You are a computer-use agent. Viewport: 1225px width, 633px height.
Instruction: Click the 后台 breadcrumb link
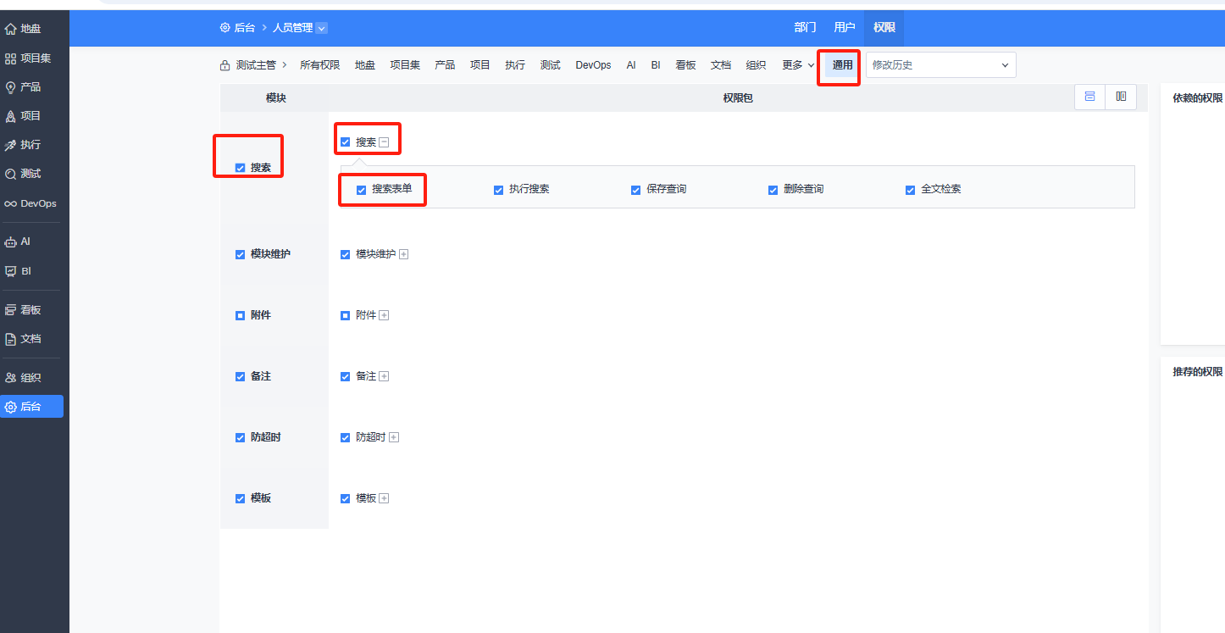[x=245, y=28]
